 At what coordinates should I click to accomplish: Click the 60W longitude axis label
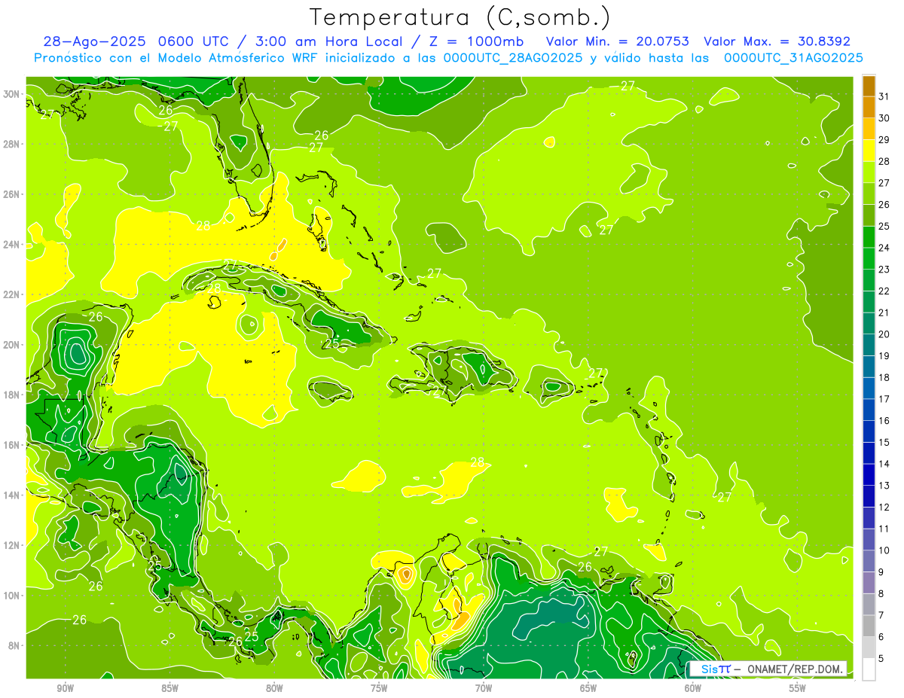693,688
